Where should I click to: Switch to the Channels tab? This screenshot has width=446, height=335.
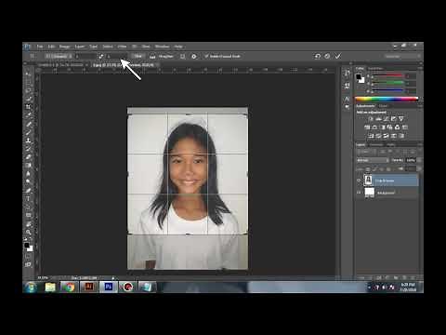pos(376,145)
